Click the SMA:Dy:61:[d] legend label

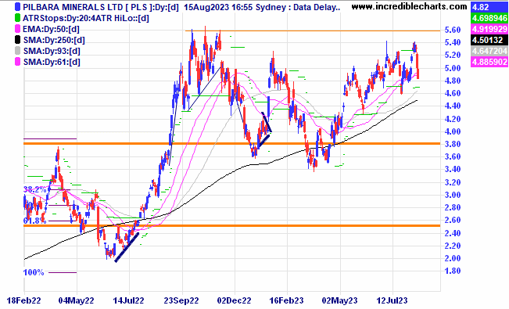[x=52, y=62]
